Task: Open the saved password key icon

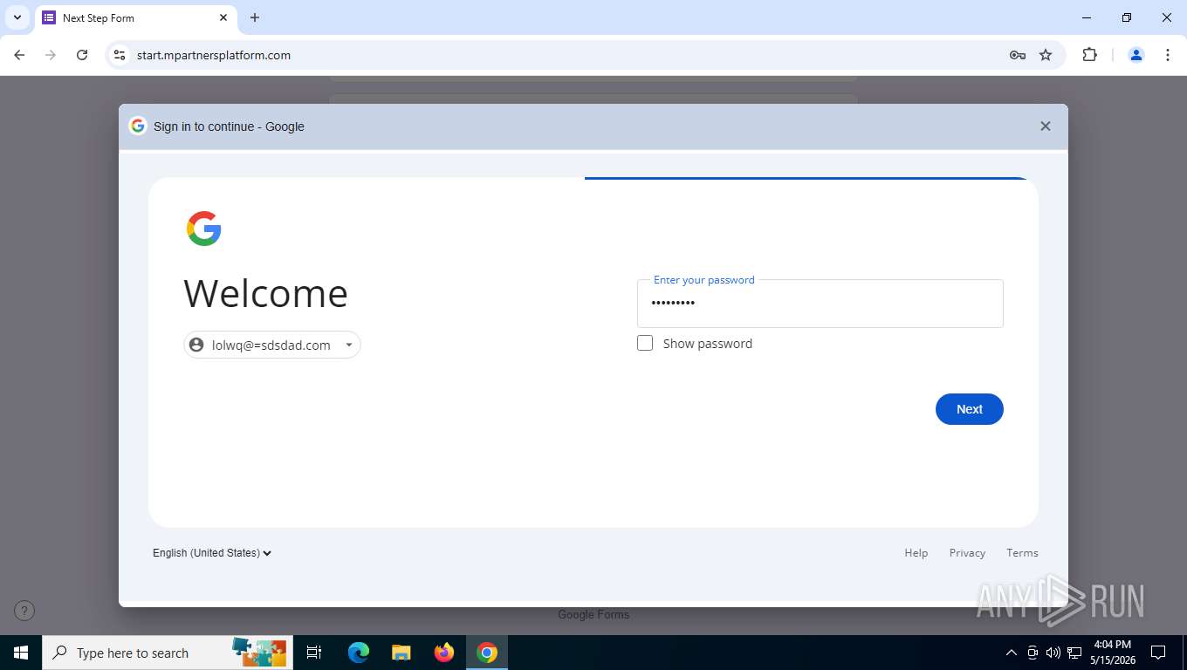Action: pos(1017,55)
